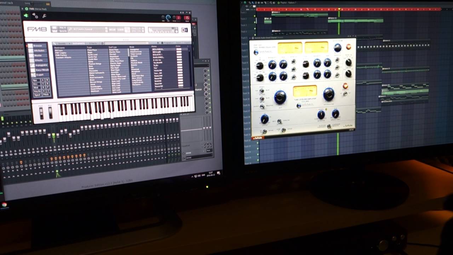Click the Saturation knob on Softube plugin
This screenshot has height=255, width=453.
click(321, 114)
